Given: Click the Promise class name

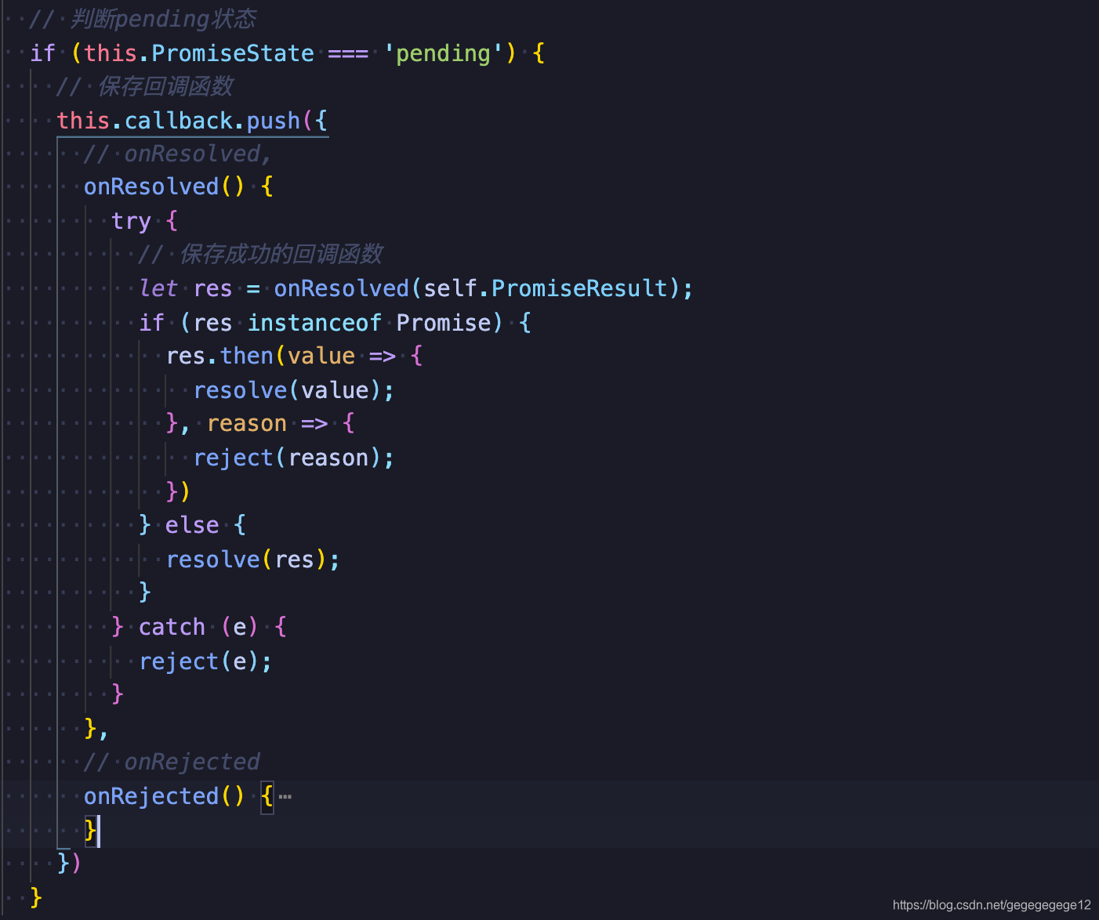Looking at the screenshot, I should tap(444, 323).
